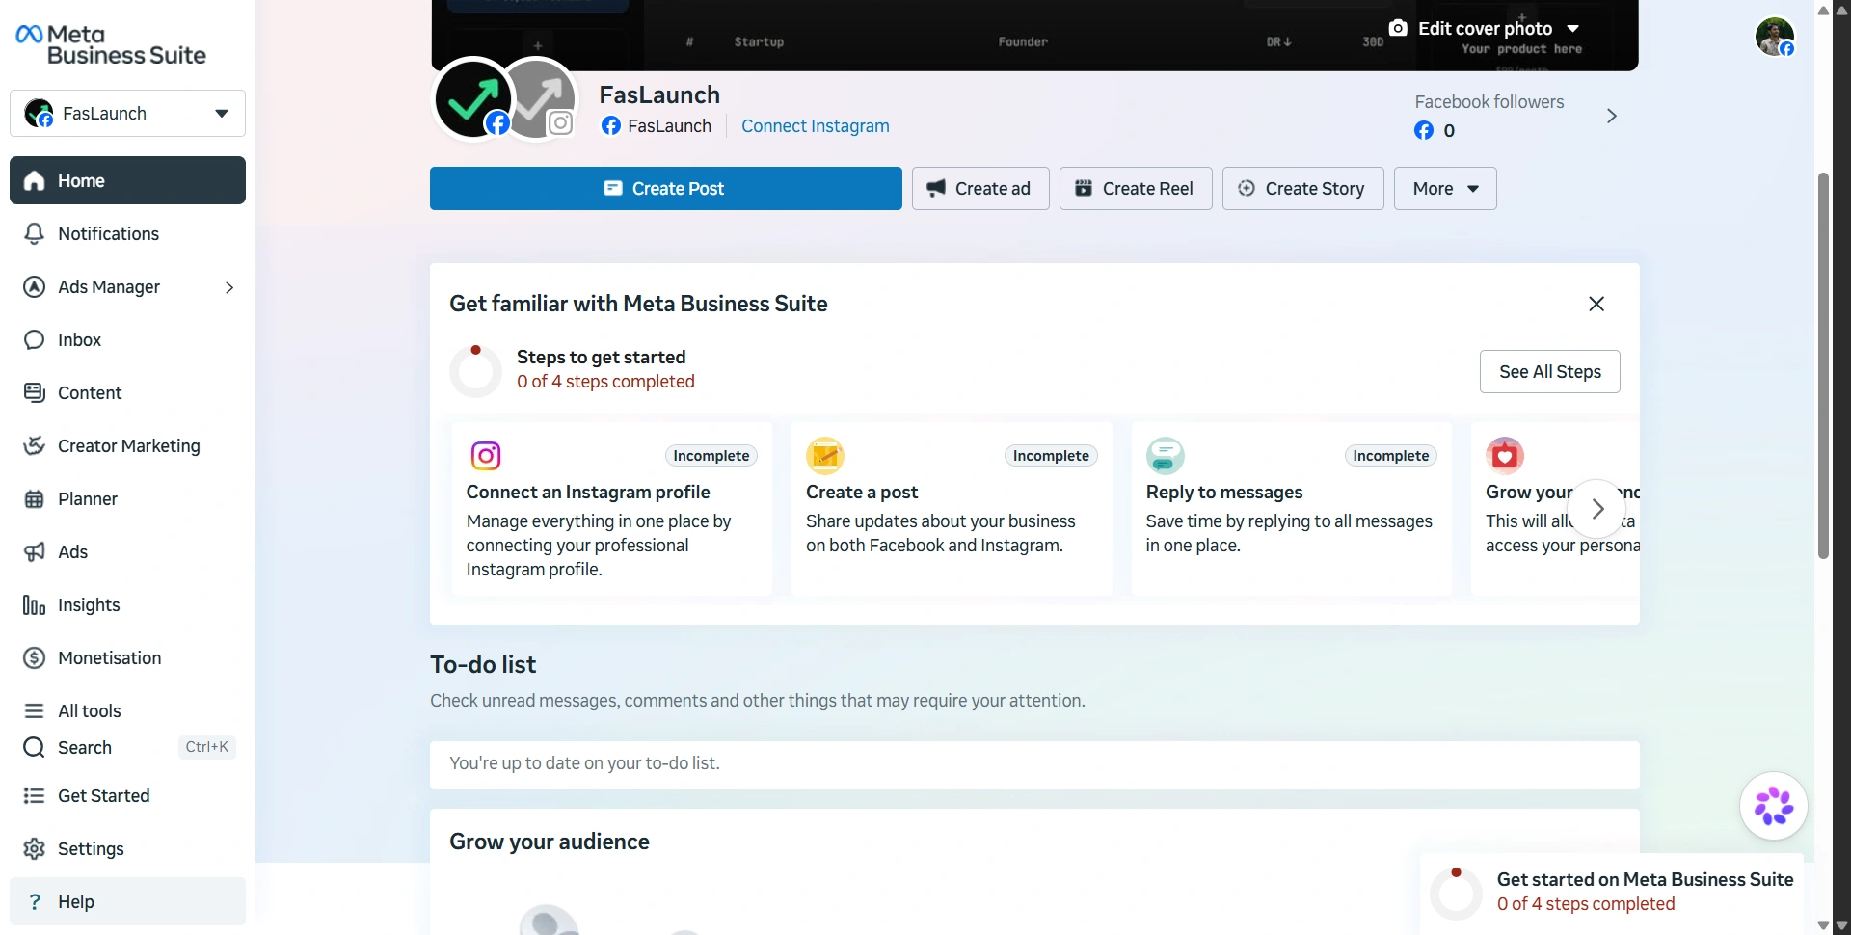Open Help in the sidebar

(x=127, y=901)
